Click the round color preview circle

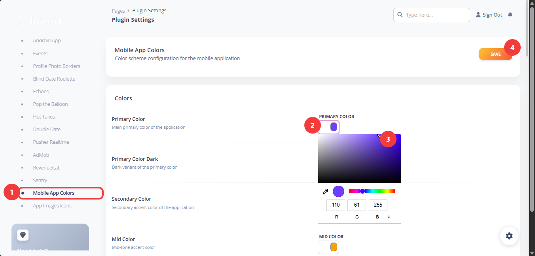(x=338, y=192)
